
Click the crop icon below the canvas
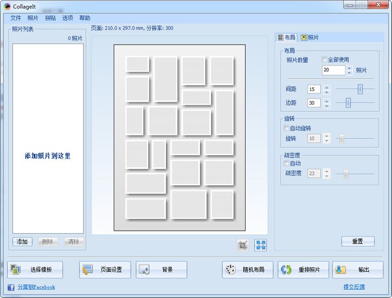244,245
